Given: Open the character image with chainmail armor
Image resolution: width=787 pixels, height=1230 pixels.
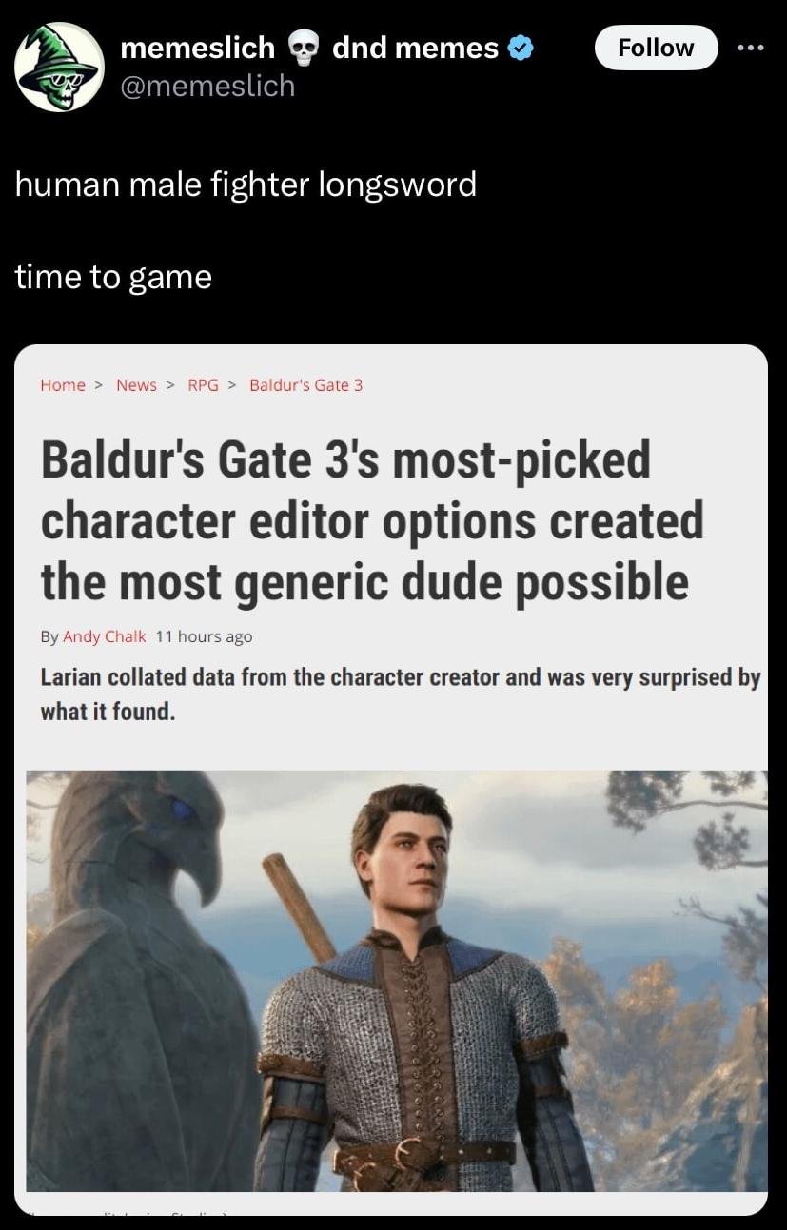Looking at the screenshot, I should pos(396,981).
